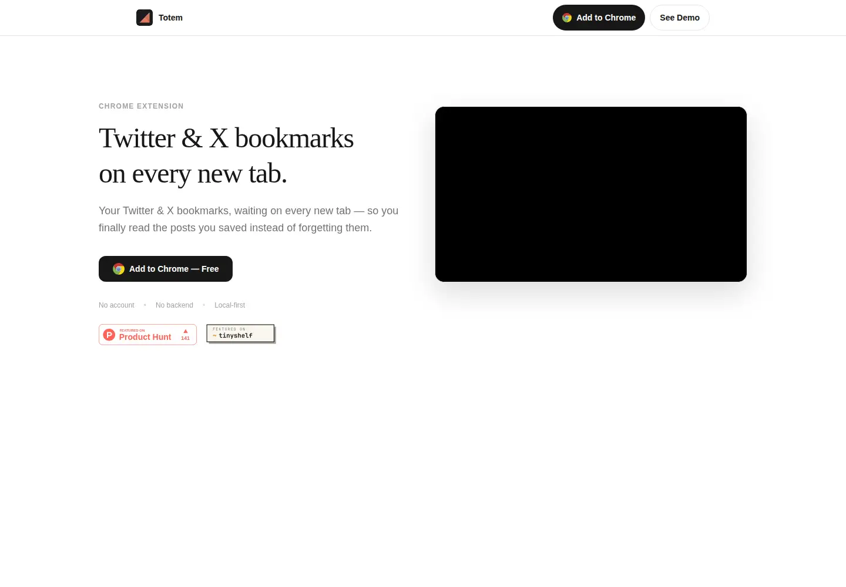This screenshot has width=846, height=587.
Task: Click the No backend text
Action: tap(174, 305)
